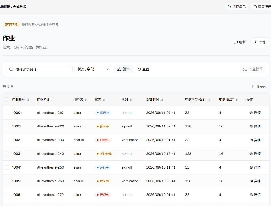Check the box for job 10041
Image resolution: width=271 pixels, height=206 pixels.
7,167
